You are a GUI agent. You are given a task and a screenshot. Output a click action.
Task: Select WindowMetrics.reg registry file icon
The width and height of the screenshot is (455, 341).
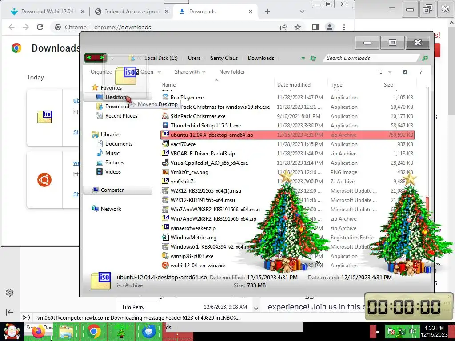click(165, 237)
